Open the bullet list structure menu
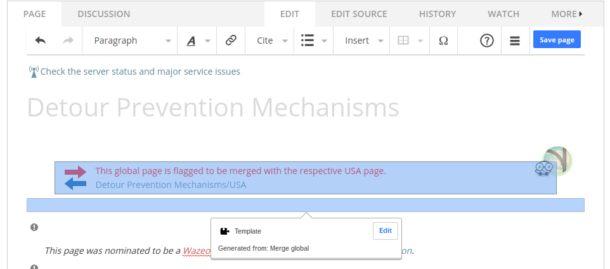Viewport: 610px width, 269px height. [313, 41]
